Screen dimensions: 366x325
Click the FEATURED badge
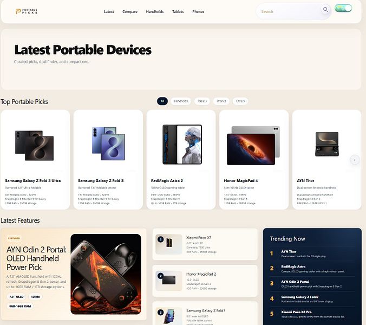pyautogui.click(x=14, y=238)
